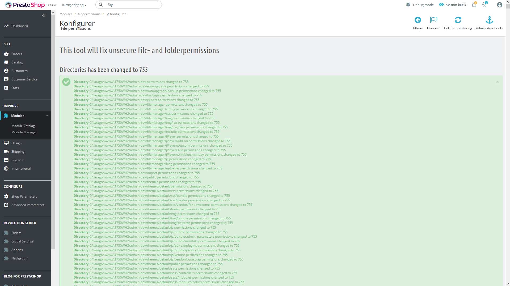Collapse the Modules submenu chevron
The width and height of the screenshot is (510, 286).
(x=47, y=116)
